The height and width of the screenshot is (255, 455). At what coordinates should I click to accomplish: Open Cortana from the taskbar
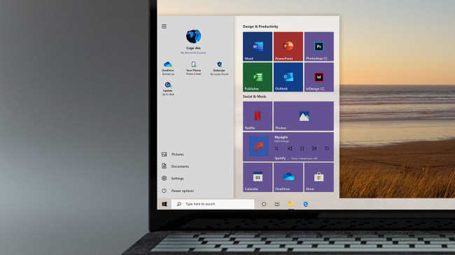(264, 204)
